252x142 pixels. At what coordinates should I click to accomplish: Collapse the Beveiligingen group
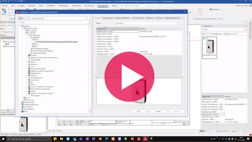[27, 35]
